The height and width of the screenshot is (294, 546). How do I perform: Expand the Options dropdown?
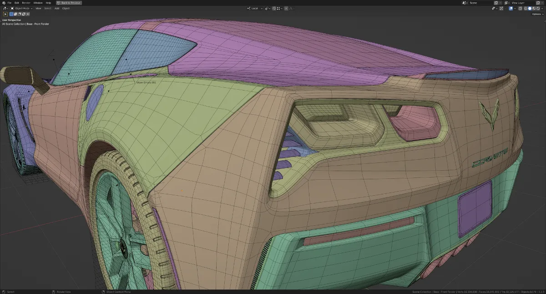tap(537, 14)
